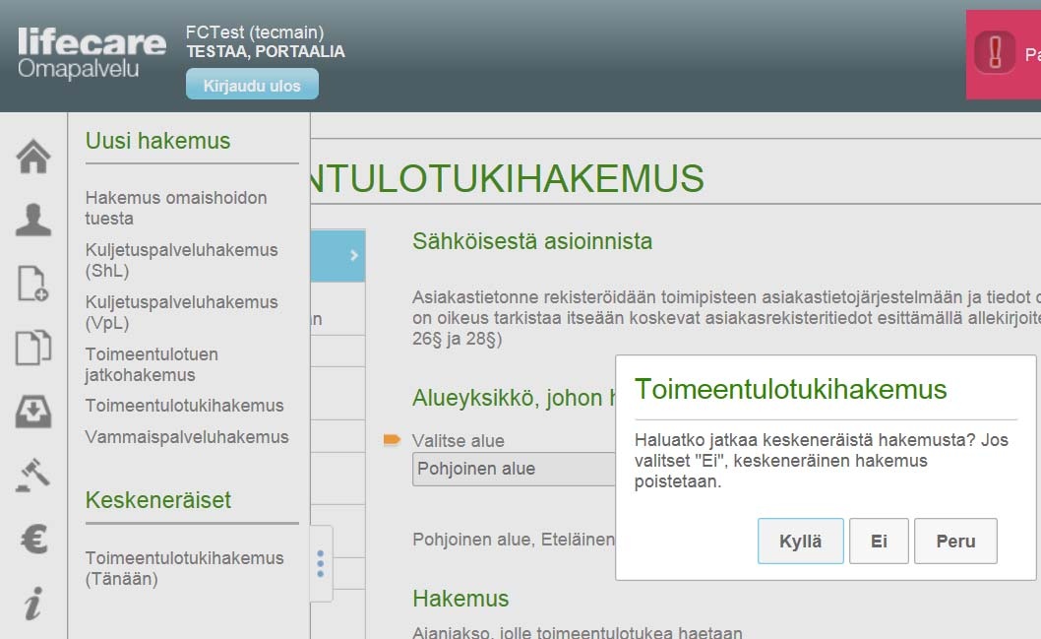The image size is (1041, 639).
Task: Open the user profile icon in sidebar
Action: coord(33,220)
